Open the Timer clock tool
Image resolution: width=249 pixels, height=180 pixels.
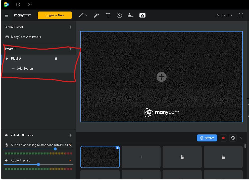(119, 15)
